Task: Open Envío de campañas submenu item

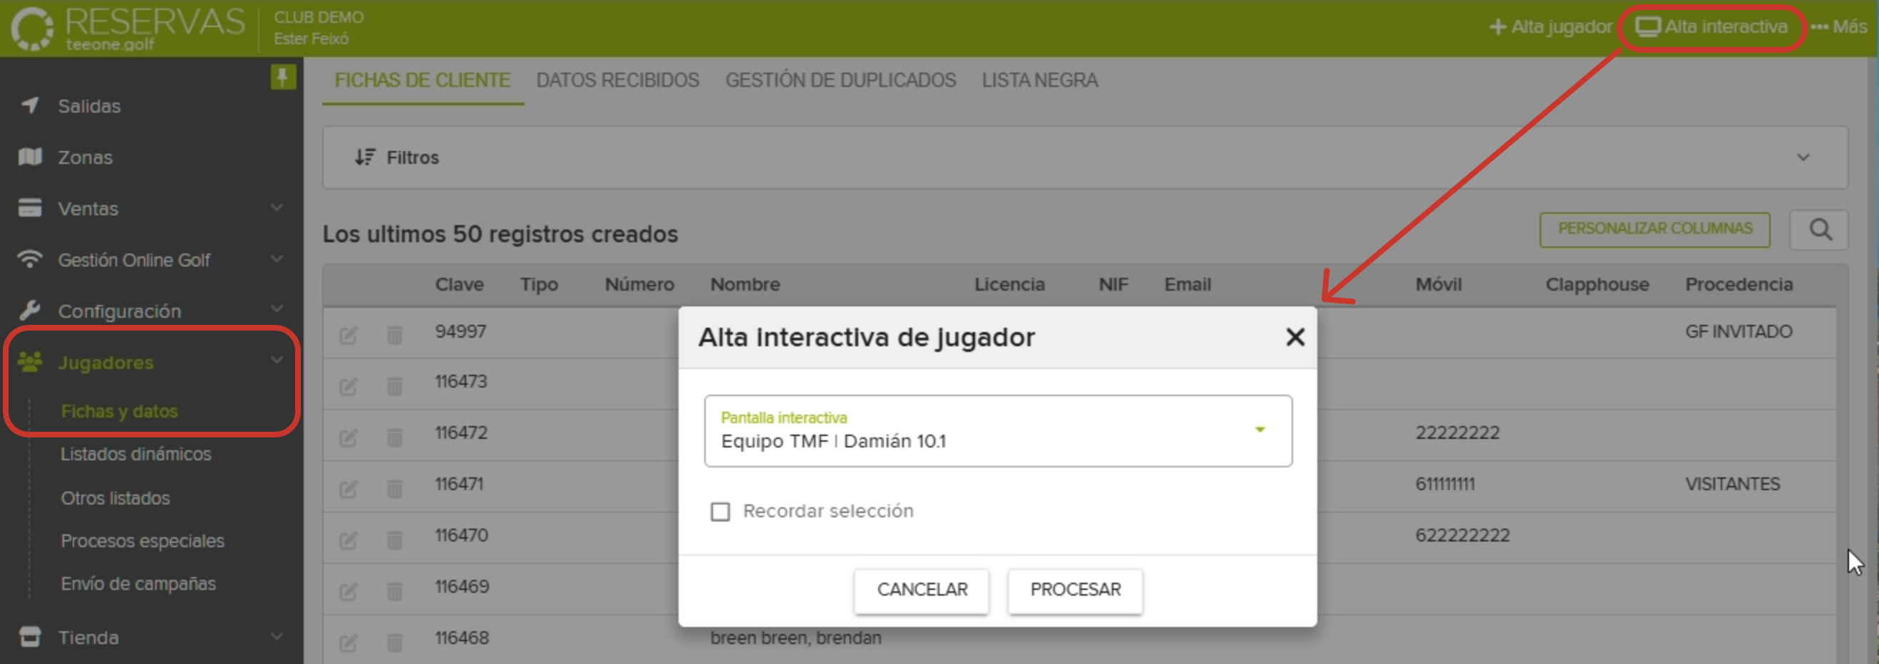Action: click(138, 583)
